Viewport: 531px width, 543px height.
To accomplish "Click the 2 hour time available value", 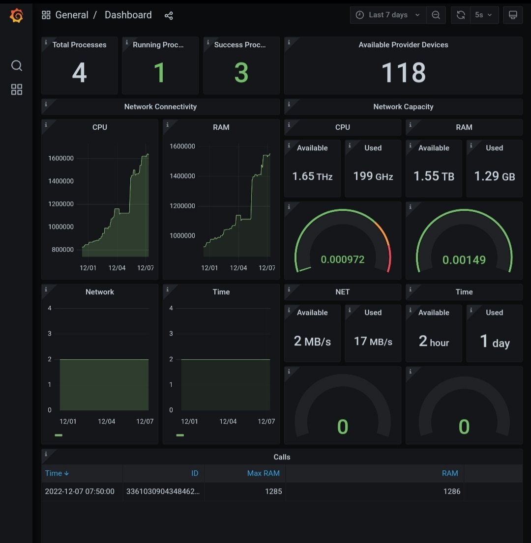I will 434,342.
